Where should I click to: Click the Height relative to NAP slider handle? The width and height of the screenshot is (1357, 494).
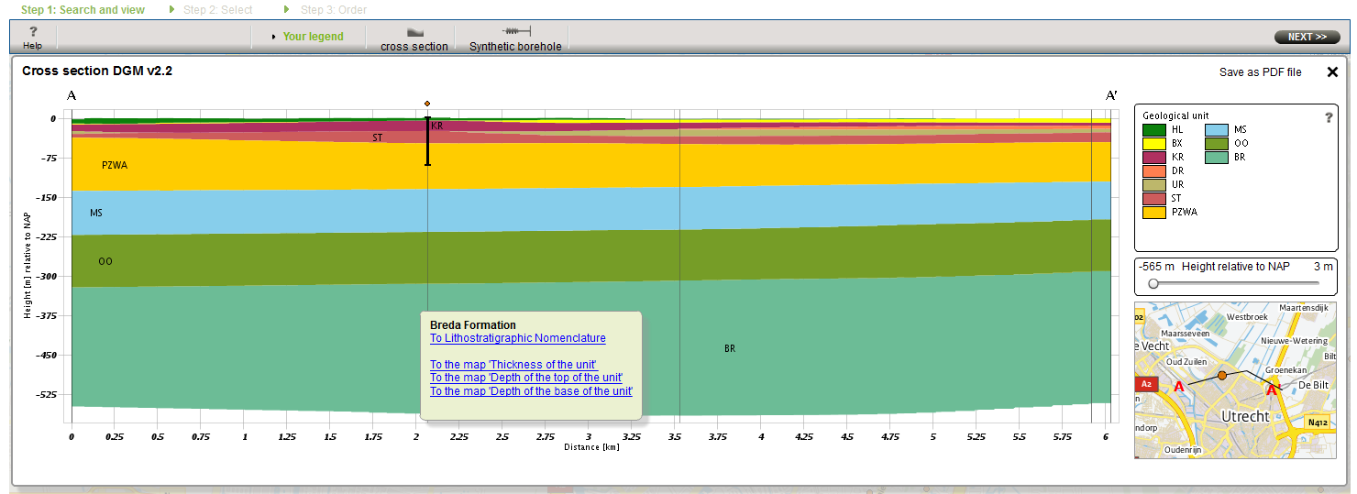pos(1153,283)
